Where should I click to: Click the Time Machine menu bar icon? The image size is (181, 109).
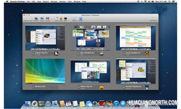138,2
